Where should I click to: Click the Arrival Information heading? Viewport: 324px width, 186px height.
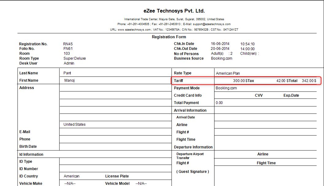pos(190,110)
